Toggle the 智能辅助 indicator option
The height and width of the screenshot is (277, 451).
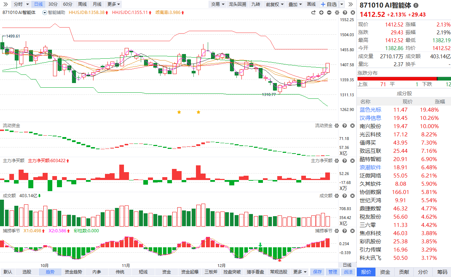[x=54, y=13]
